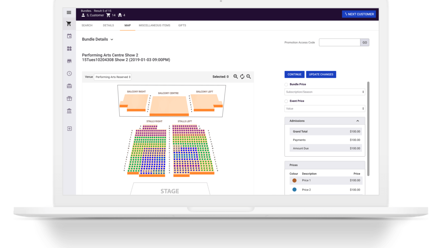This screenshot has height=248, width=442.
Task: Click the clock icon in sidebar
Action: tap(69, 73)
